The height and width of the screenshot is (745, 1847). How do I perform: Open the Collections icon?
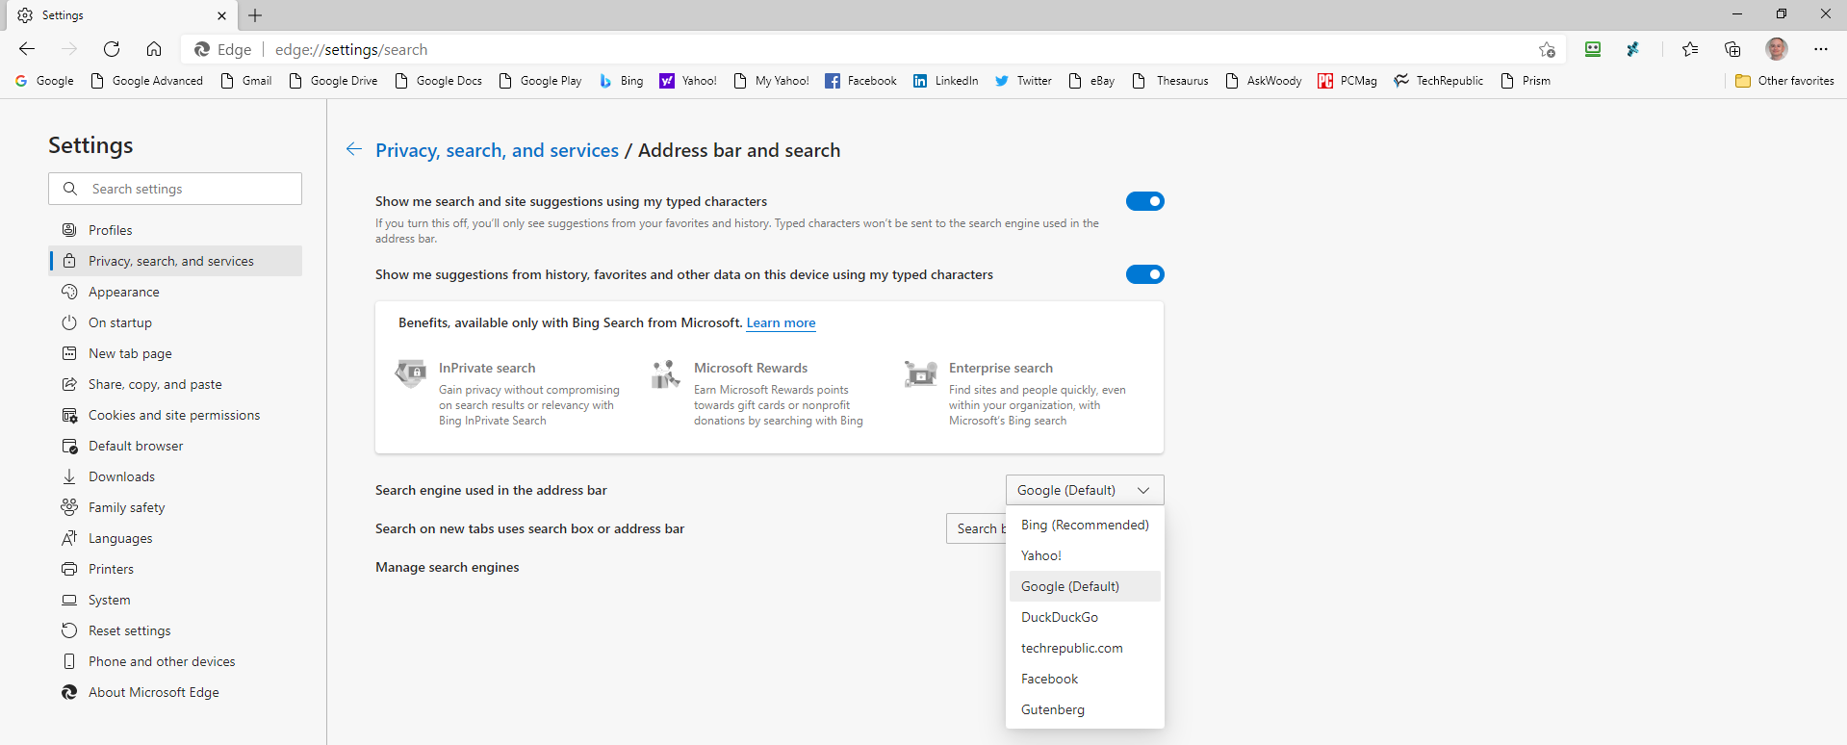point(1732,49)
